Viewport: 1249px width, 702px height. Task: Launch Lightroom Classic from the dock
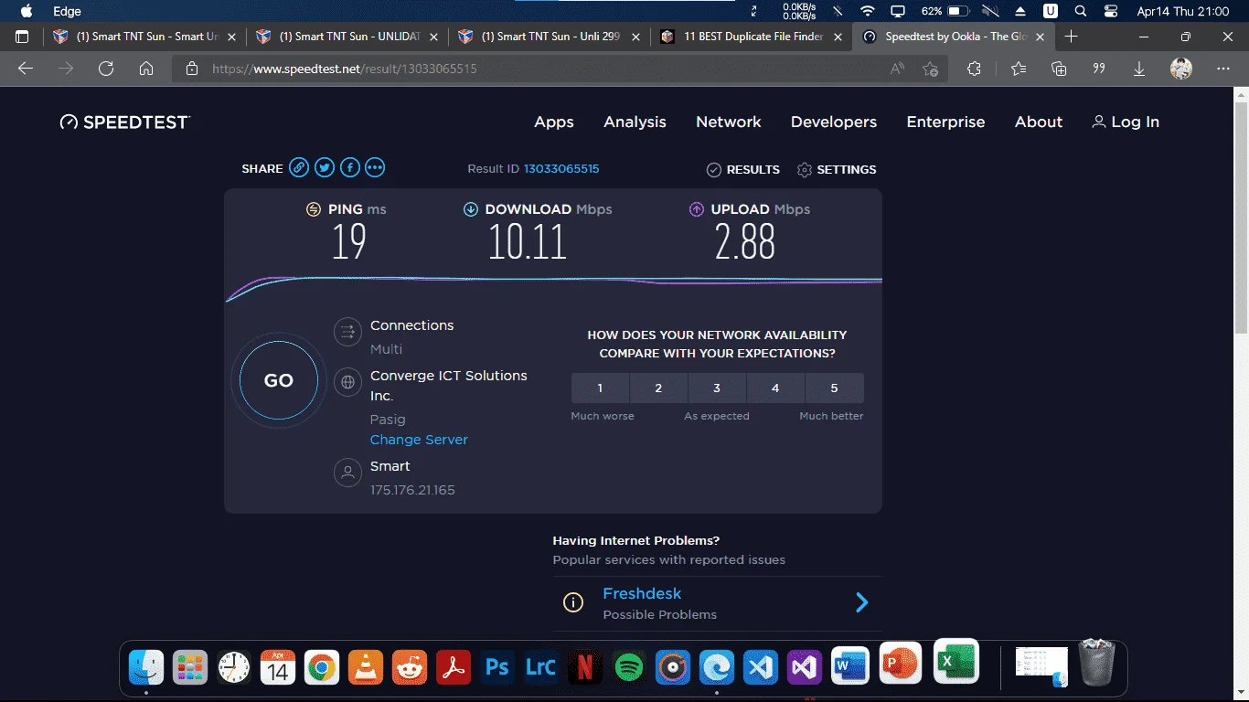coord(540,668)
